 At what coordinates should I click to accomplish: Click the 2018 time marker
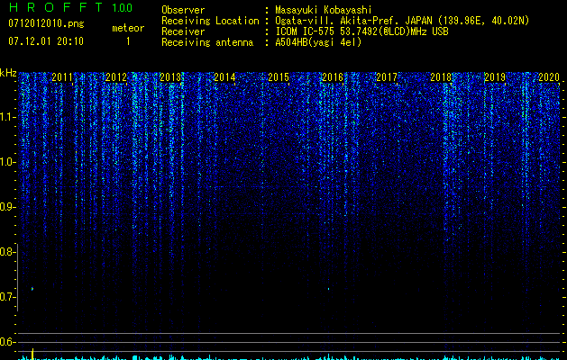[x=441, y=77]
